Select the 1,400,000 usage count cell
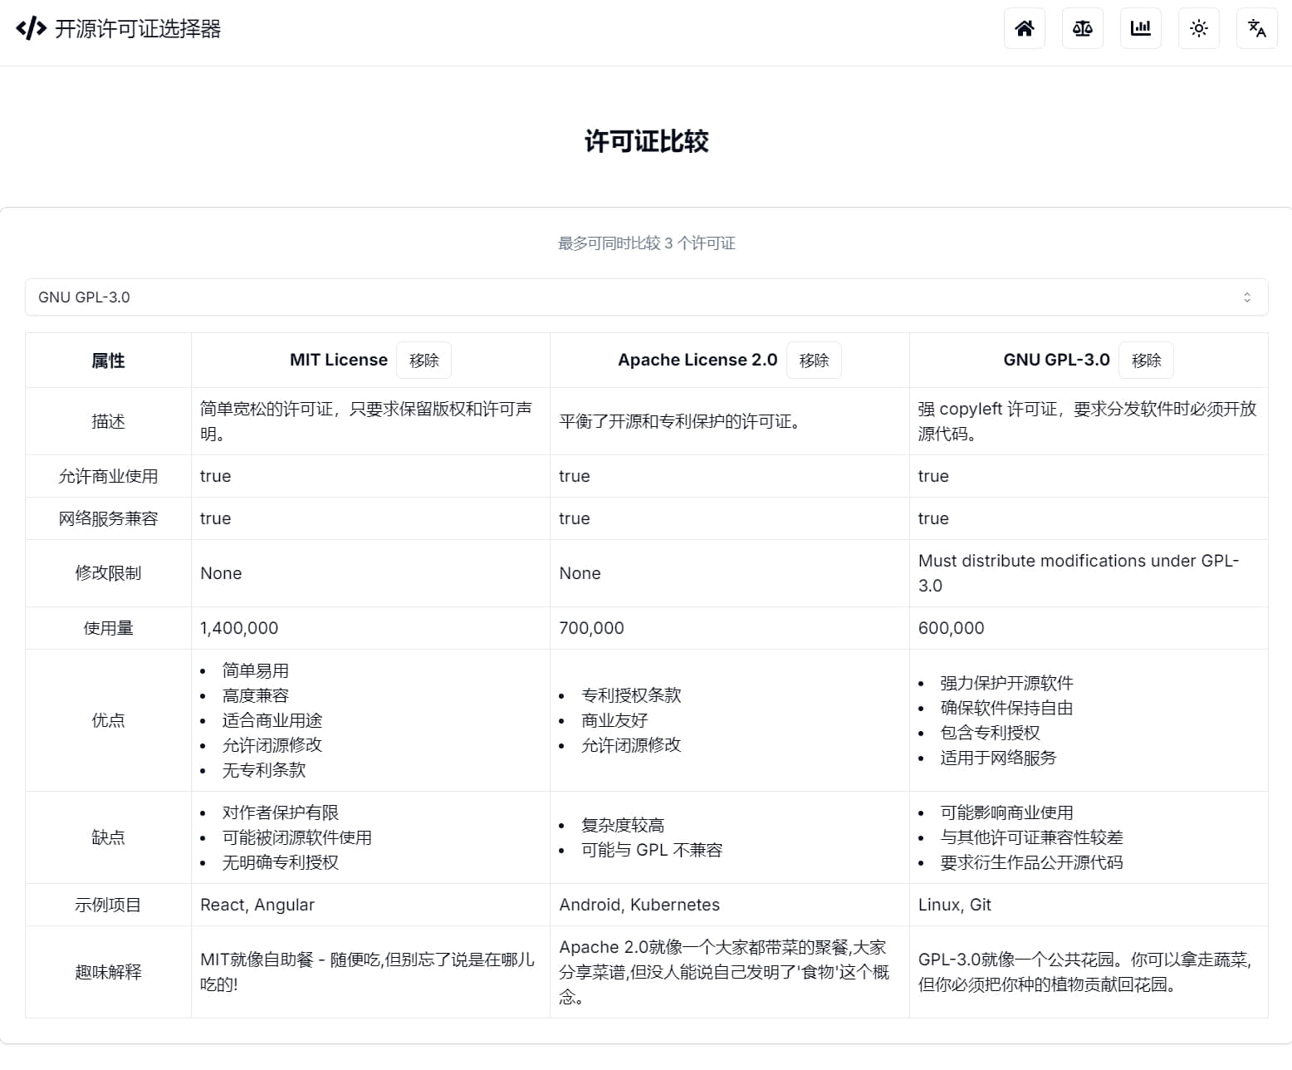This screenshot has height=1070, width=1292. click(238, 627)
